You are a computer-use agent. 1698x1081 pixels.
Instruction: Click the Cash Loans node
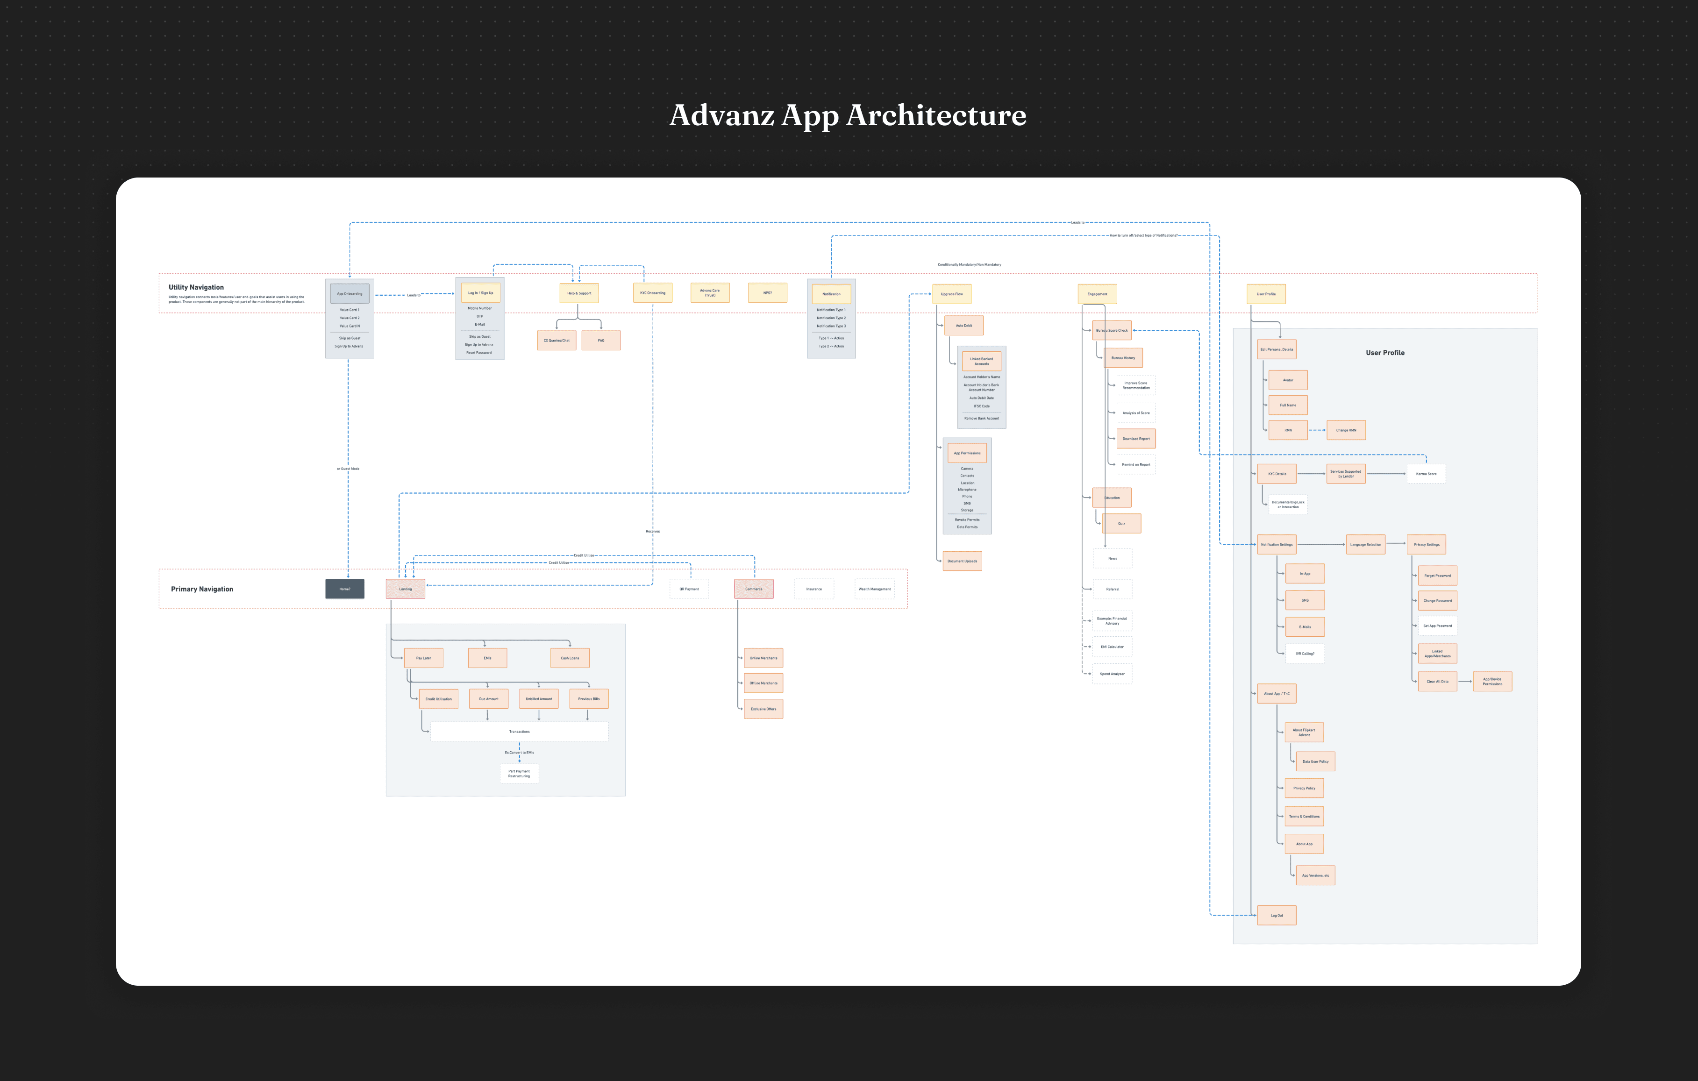570,658
